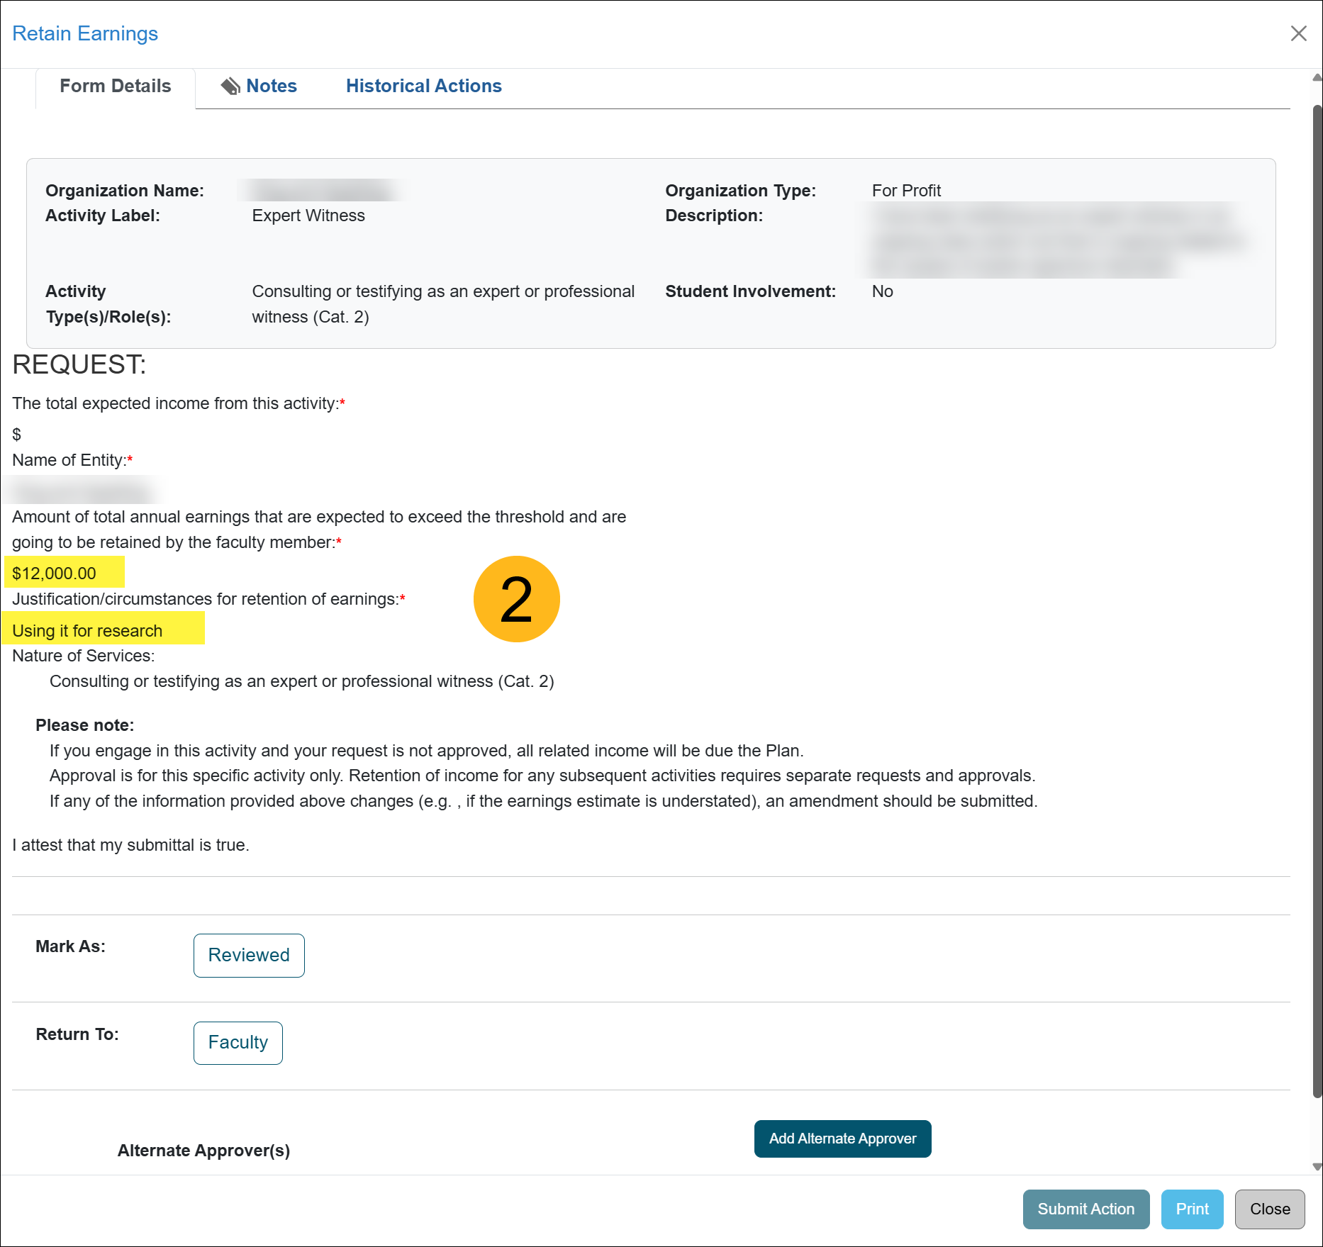The image size is (1323, 1247).
Task: Click the scrollbar down arrow
Action: click(1317, 1166)
